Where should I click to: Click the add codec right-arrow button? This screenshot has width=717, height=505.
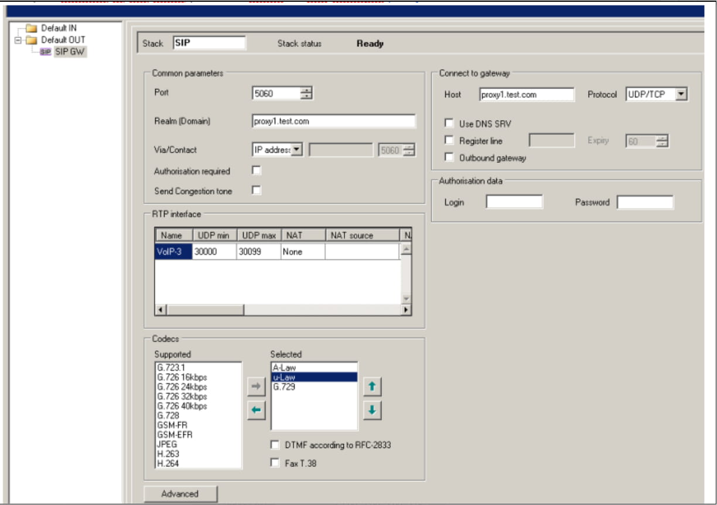tap(257, 387)
